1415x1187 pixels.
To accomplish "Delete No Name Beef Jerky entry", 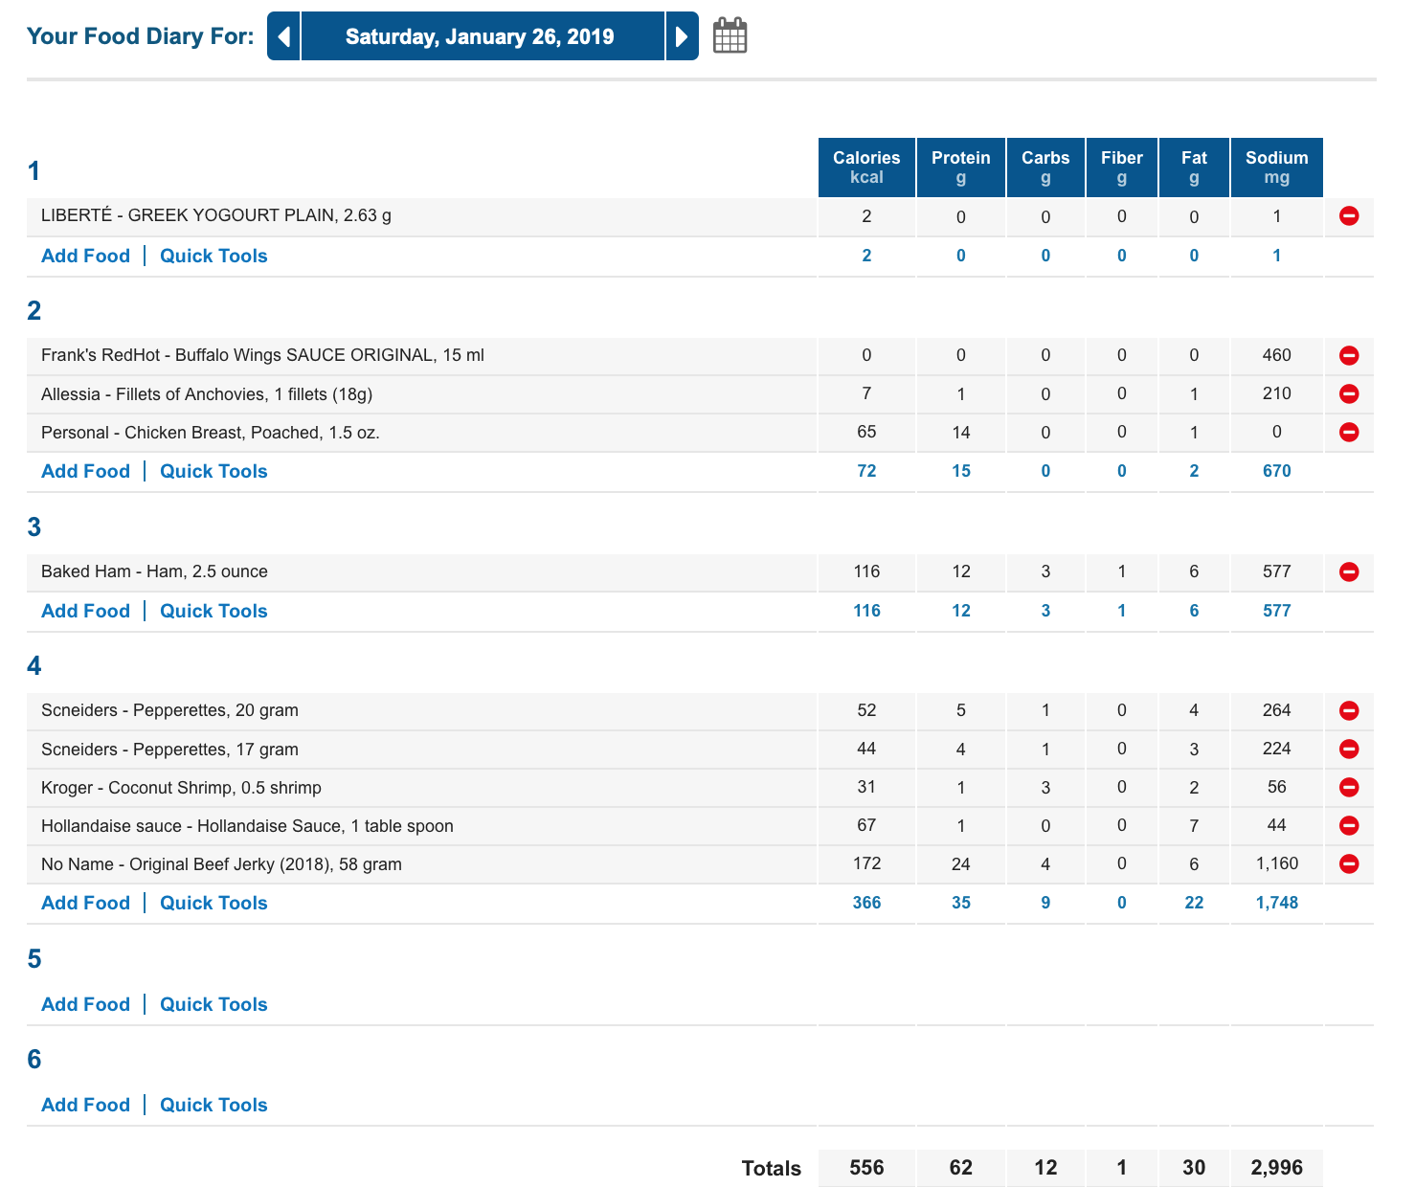I will [1349, 863].
